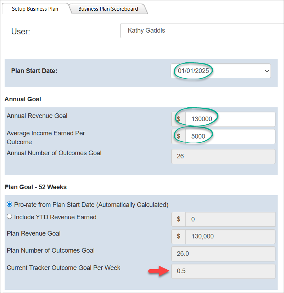Click the Annual Number of Outcomes Goal field
This screenshot has height=293, width=284.
(x=223, y=156)
